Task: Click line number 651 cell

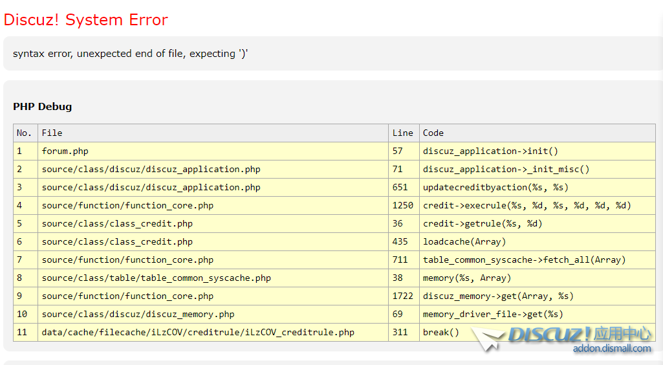Action: point(404,188)
